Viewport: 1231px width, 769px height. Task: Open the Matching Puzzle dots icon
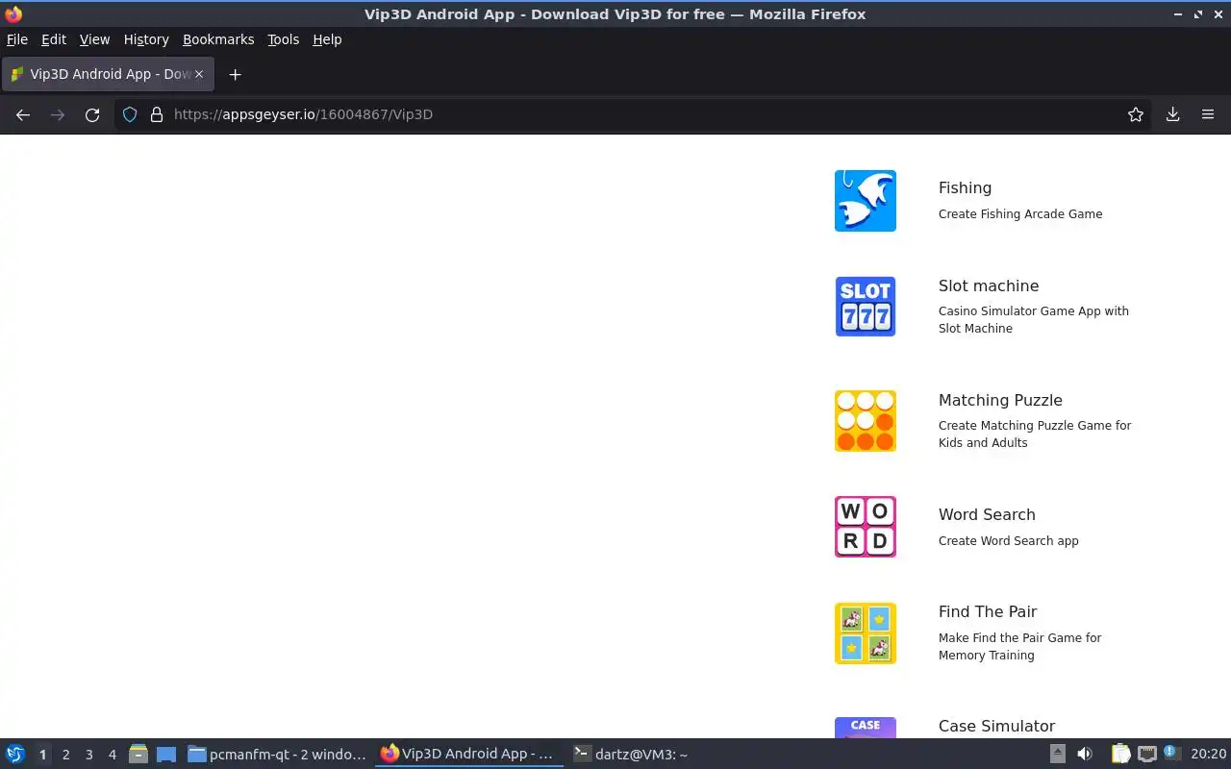click(866, 421)
